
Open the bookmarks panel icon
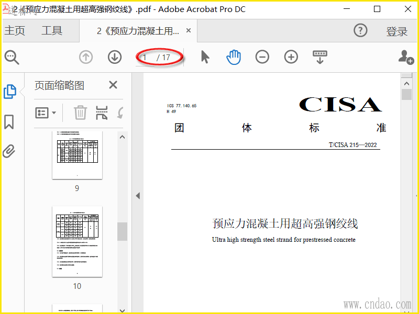(9, 122)
